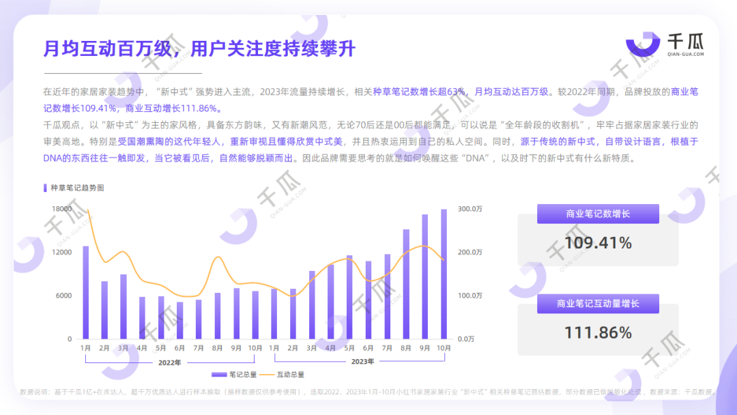The height and width of the screenshot is (415, 737).
Task: Click the 111.86% growth figure
Action: point(598,333)
